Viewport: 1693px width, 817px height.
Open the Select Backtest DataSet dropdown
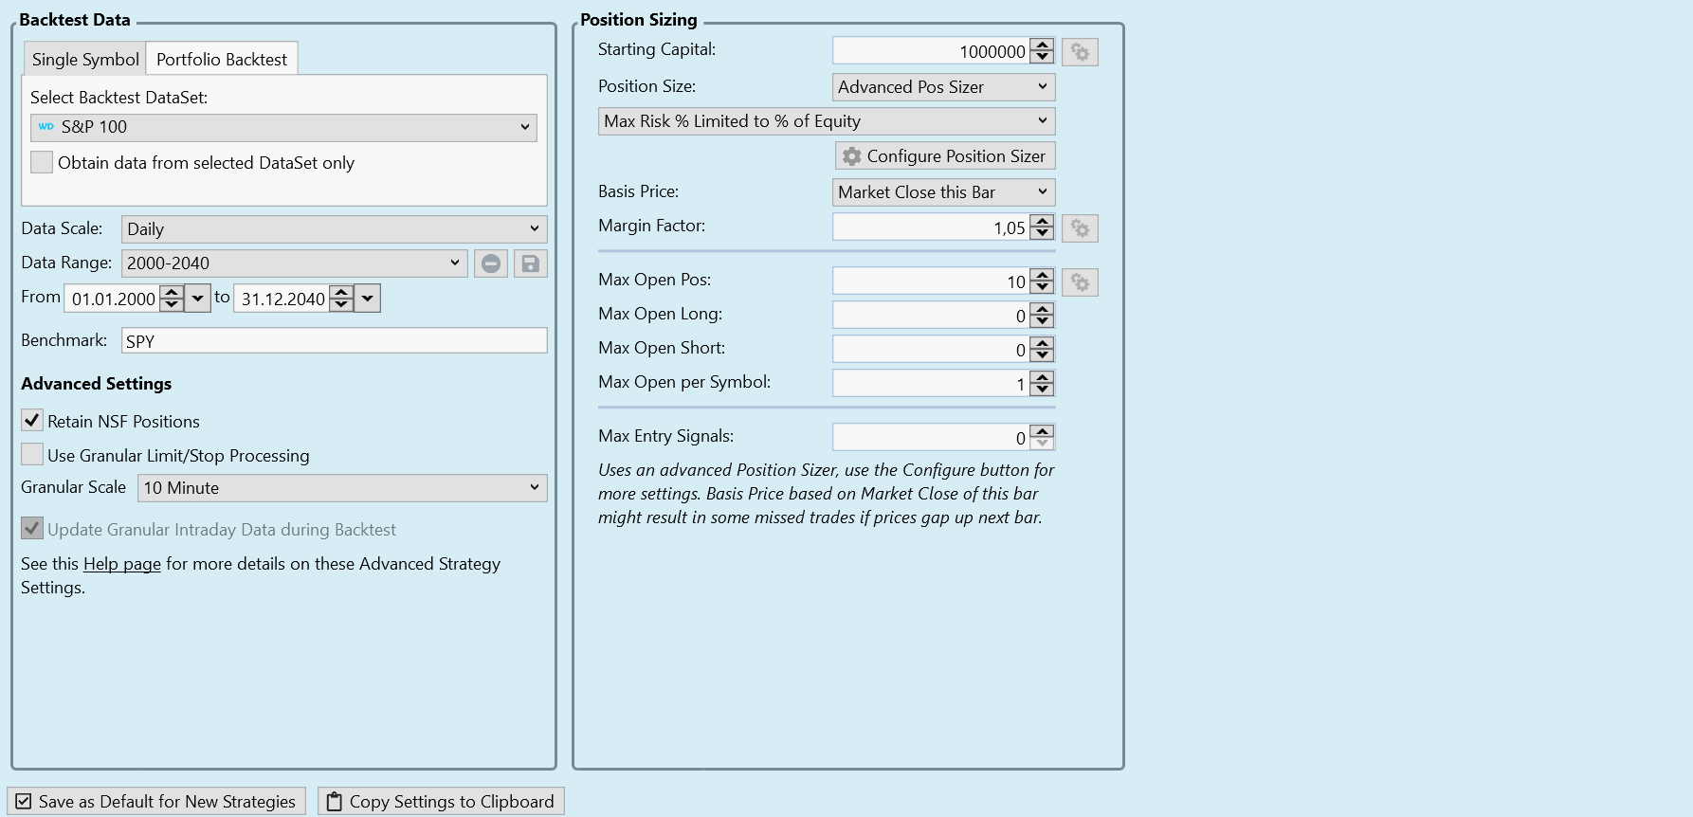(x=283, y=127)
